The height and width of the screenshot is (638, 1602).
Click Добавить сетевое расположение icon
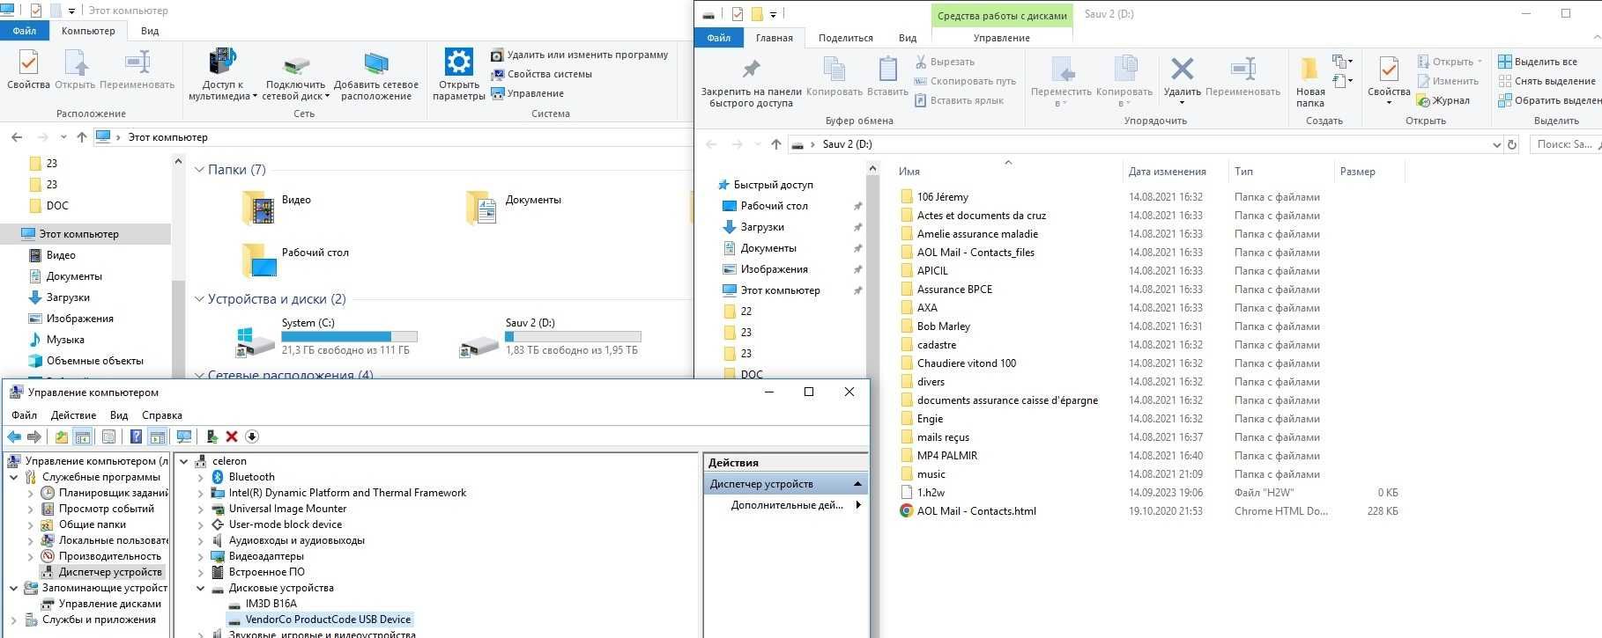376,63
